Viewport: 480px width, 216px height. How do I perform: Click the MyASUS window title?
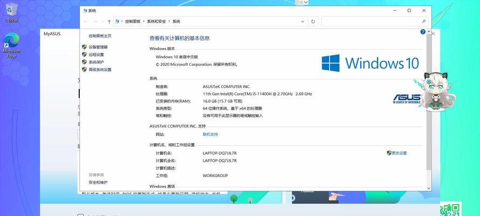(52, 34)
